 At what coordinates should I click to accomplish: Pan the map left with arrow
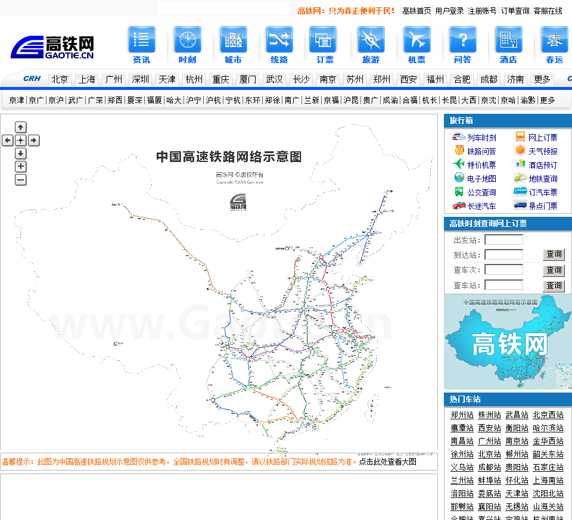(x=8, y=141)
